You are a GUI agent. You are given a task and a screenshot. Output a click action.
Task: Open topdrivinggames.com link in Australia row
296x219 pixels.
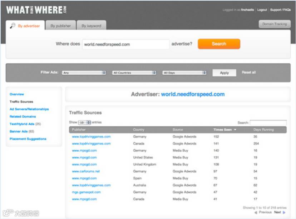click(91, 186)
